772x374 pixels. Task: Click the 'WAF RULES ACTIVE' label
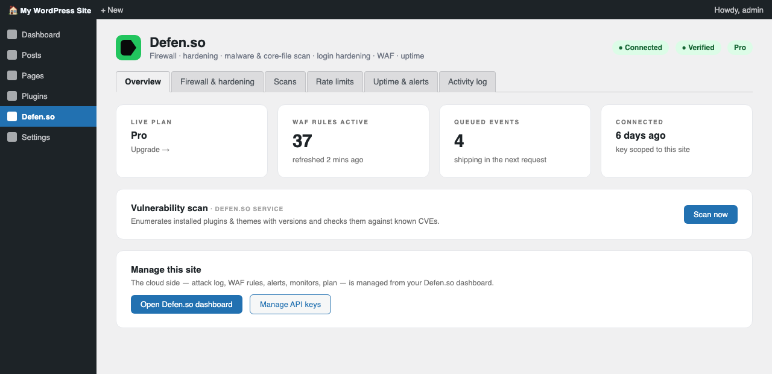pyautogui.click(x=331, y=122)
